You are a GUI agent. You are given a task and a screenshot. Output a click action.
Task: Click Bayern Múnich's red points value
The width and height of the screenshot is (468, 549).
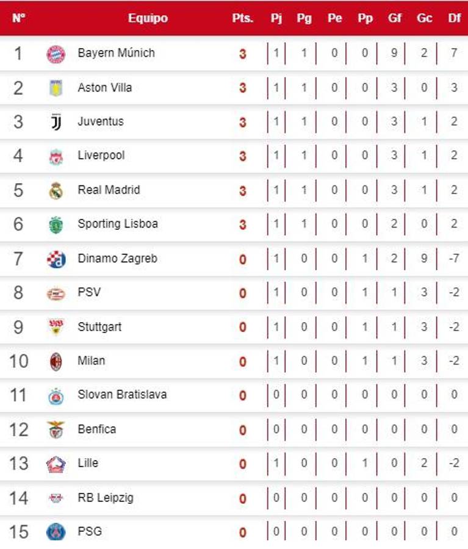[x=243, y=54]
